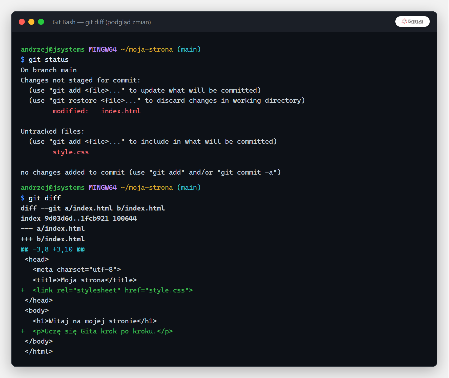Click the '</html>' closing tag line
This screenshot has width=449, height=378.
[39, 351]
